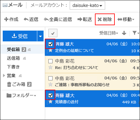Uncheck the 定例会の延期について mail checkbox
The height and width of the screenshot is (120, 140).
pyautogui.click(x=50, y=44)
